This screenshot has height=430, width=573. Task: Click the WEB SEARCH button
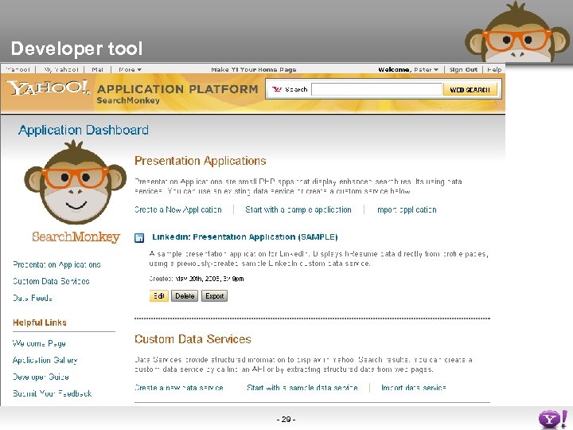point(470,89)
